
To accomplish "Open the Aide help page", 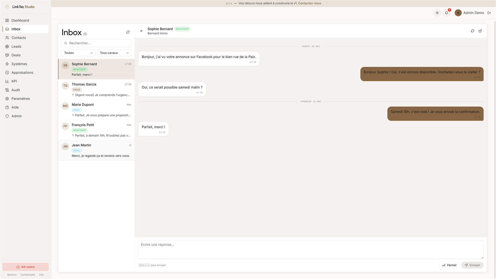I will [25, 107].
